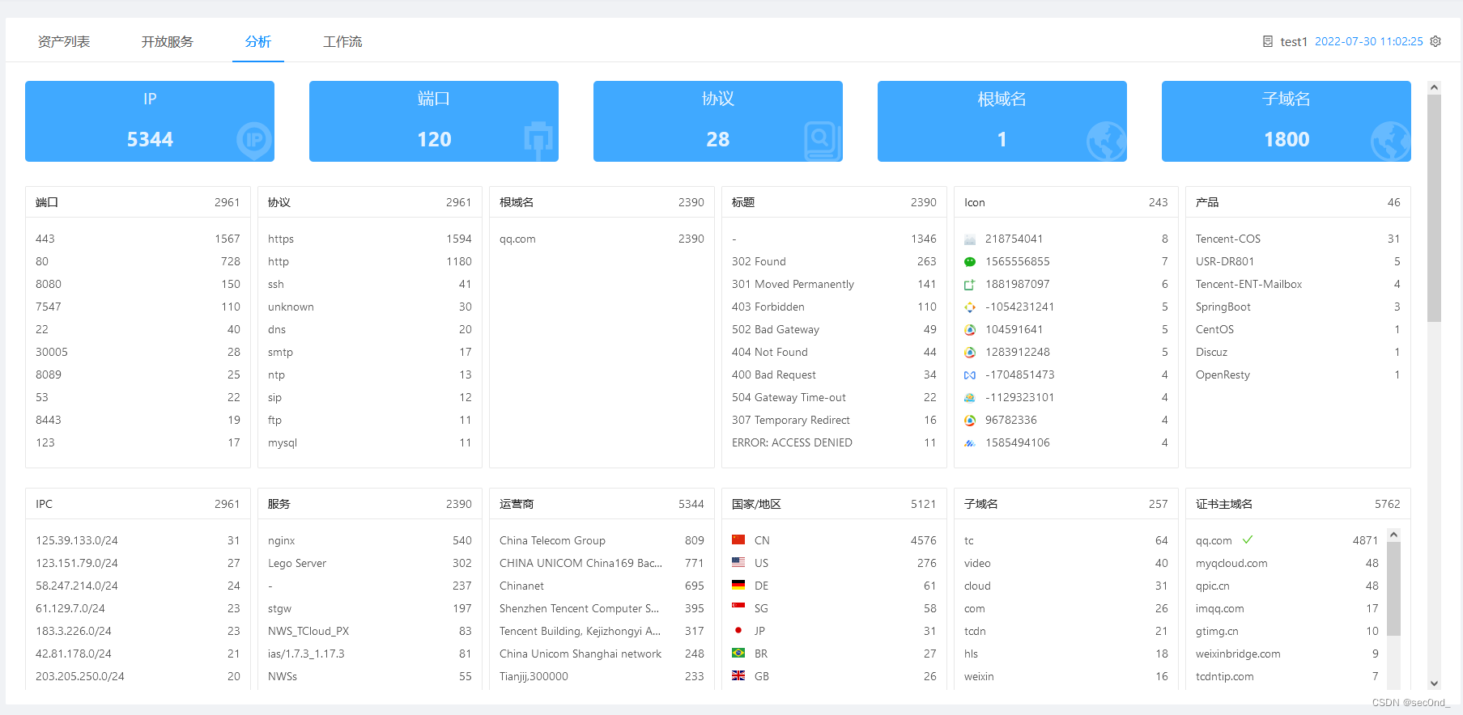The height and width of the screenshot is (715, 1463).
Task: Switch to the 资产列表 tab
Action: tap(64, 41)
